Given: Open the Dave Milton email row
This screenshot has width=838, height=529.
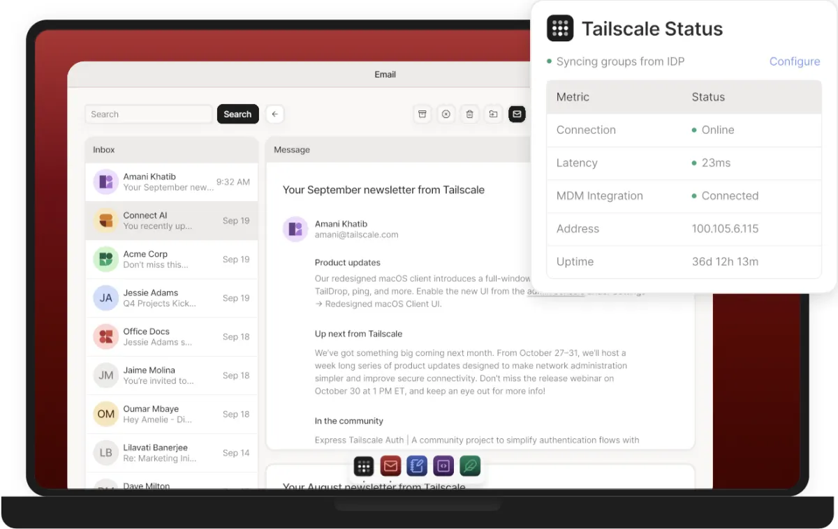Looking at the screenshot, I should [172, 482].
